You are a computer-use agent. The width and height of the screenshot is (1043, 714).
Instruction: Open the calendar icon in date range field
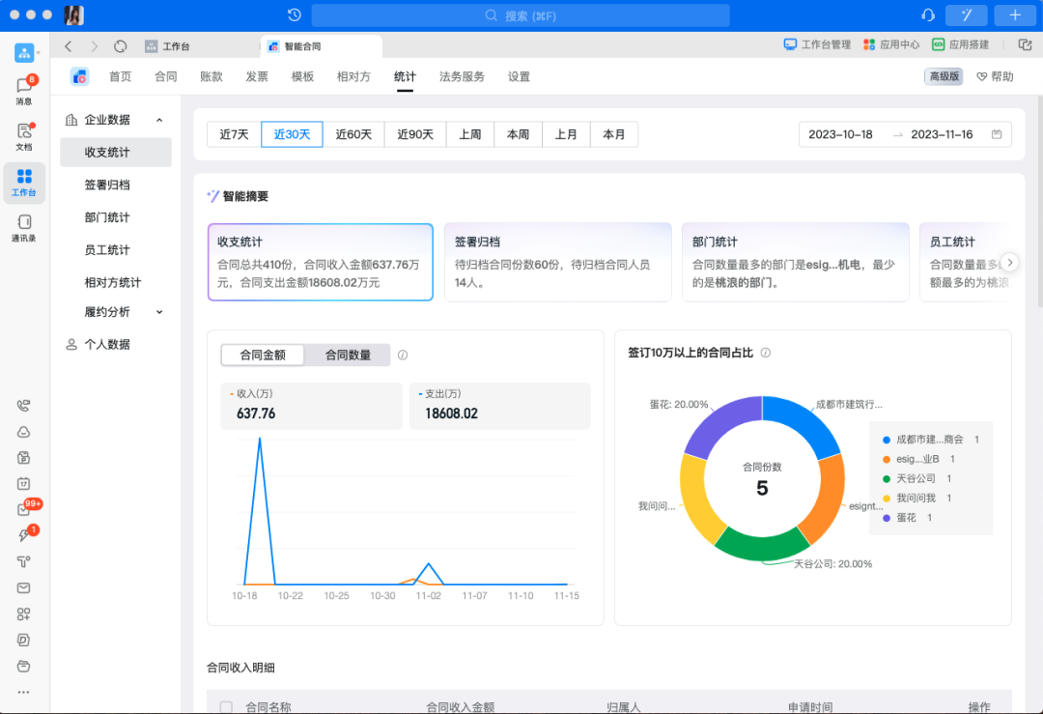click(x=997, y=134)
